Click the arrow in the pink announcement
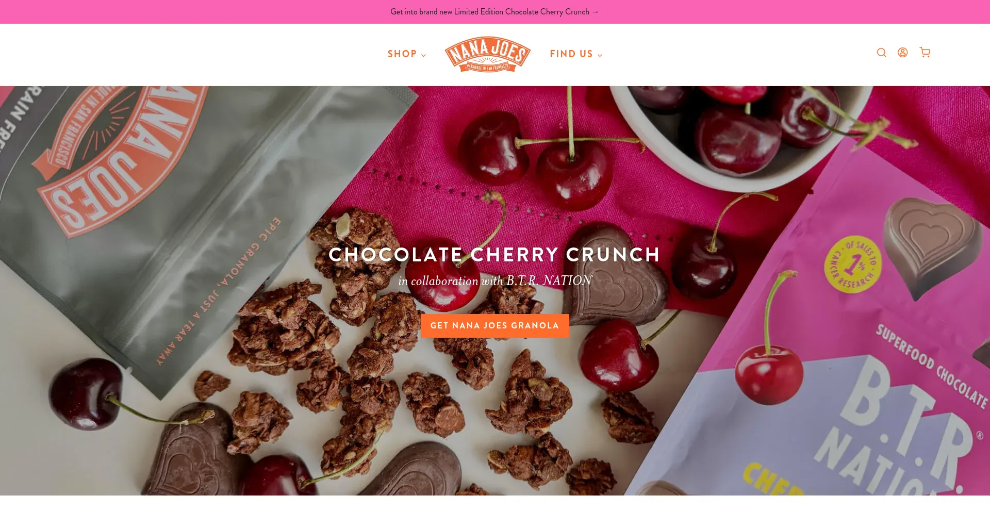 click(x=596, y=12)
